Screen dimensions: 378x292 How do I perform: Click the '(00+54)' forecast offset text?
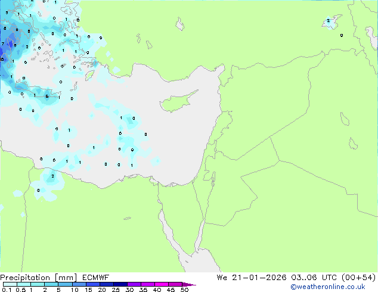coord(359,278)
